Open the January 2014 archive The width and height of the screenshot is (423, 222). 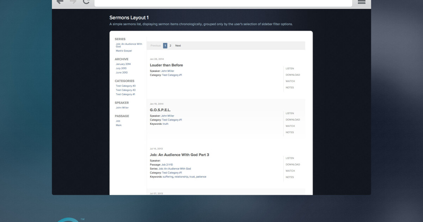click(x=123, y=64)
